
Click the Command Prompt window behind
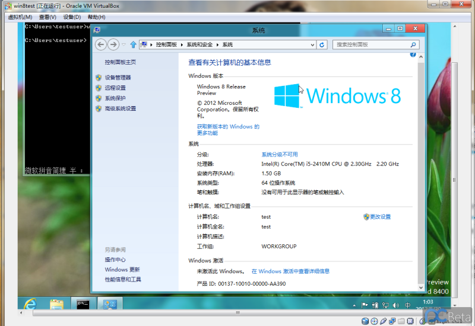pyautogui.click(x=57, y=100)
